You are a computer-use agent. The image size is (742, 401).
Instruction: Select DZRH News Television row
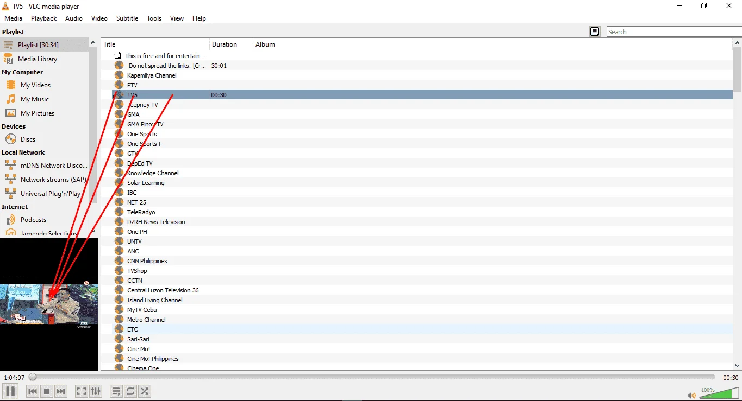[422, 222]
